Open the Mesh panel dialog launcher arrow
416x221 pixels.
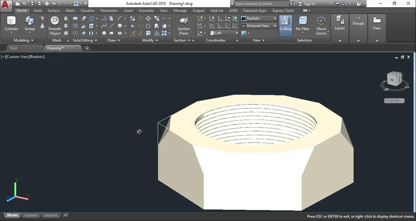coord(68,41)
